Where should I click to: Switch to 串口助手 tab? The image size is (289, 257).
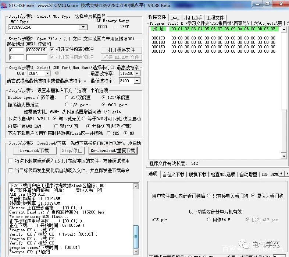tap(193, 18)
